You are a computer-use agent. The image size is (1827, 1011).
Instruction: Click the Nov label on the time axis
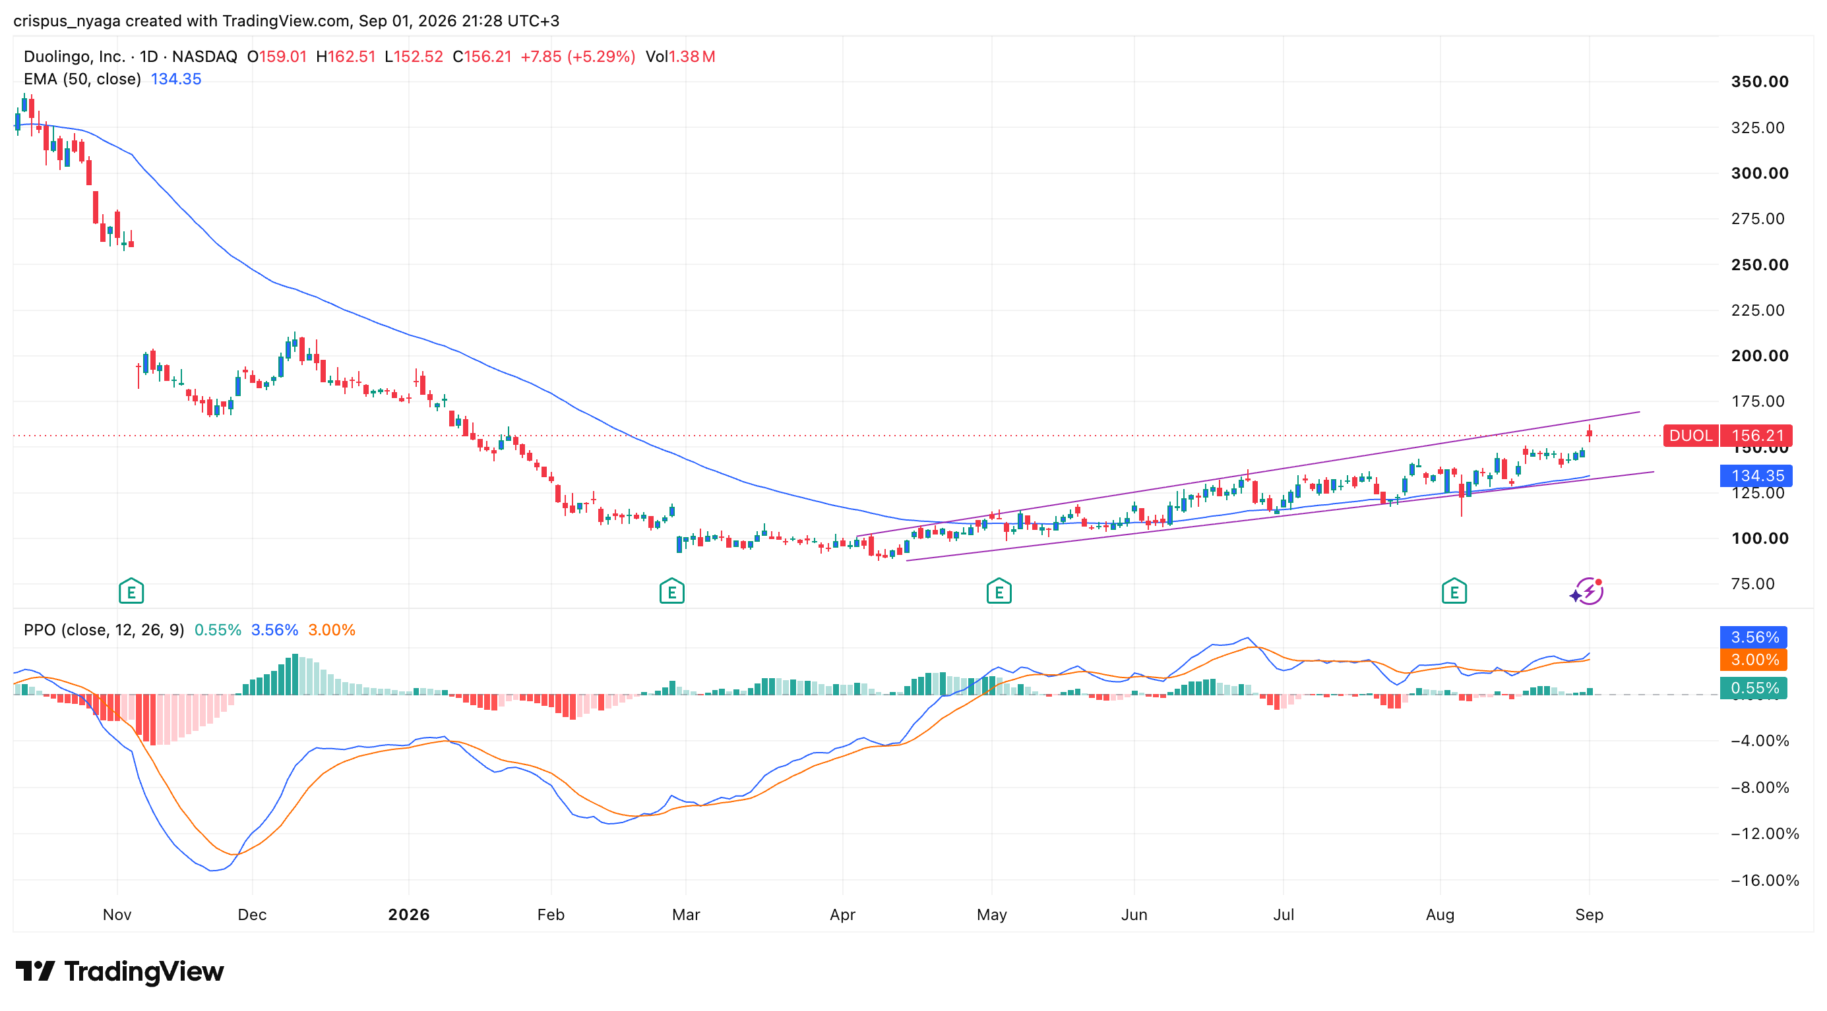117,915
